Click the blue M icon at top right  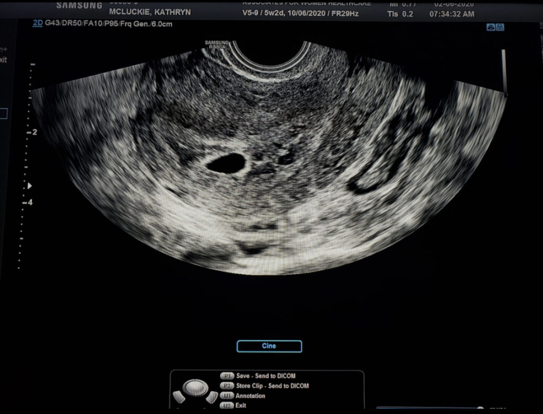click(500, 27)
